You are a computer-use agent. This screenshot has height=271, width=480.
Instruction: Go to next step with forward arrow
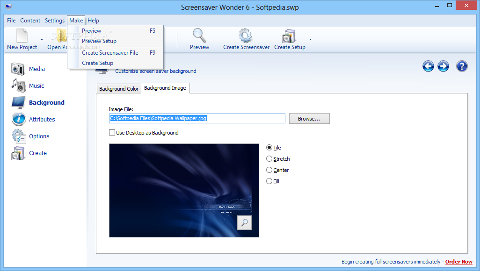tap(443, 66)
